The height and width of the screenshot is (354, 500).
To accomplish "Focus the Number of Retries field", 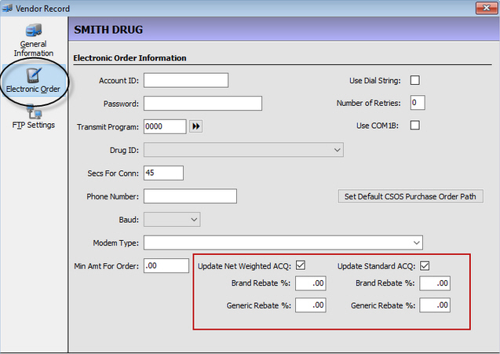I will click(418, 103).
